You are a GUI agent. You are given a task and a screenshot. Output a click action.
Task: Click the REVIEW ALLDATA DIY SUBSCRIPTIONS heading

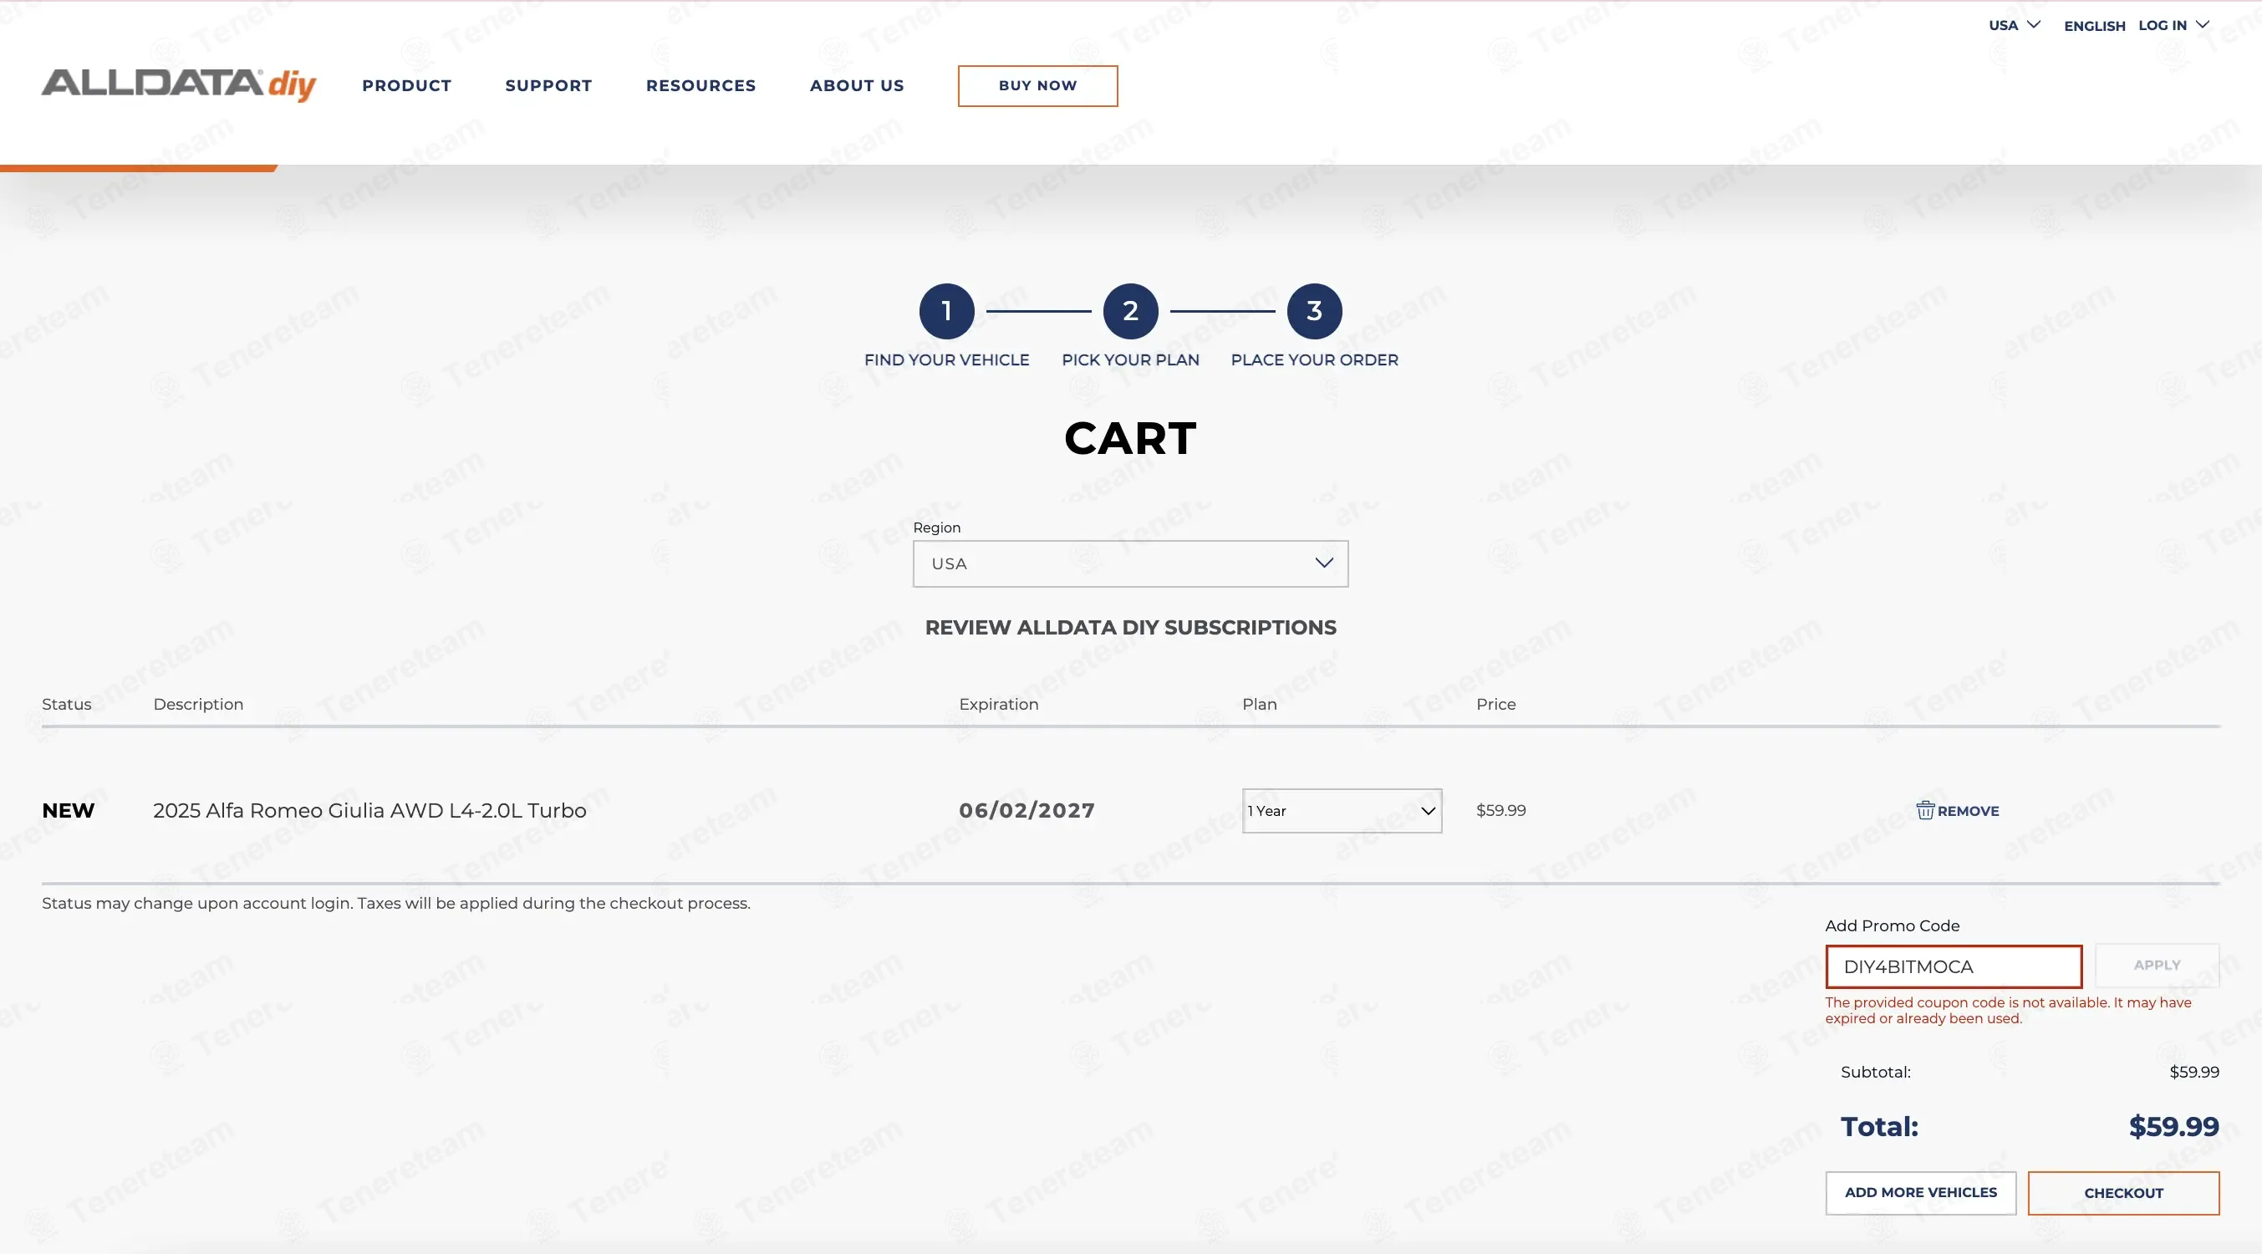click(1131, 628)
